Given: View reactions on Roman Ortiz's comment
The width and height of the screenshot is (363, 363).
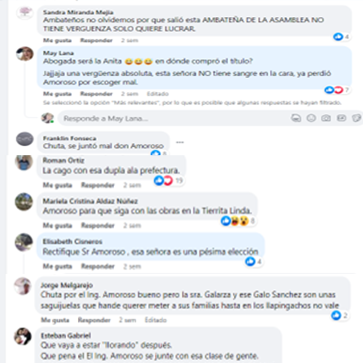Looking at the screenshot, I should tap(168, 180).
